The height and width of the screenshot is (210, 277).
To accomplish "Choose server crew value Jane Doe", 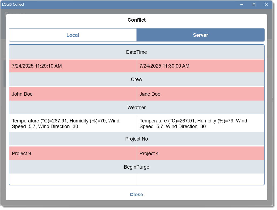I will (x=201, y=94).
